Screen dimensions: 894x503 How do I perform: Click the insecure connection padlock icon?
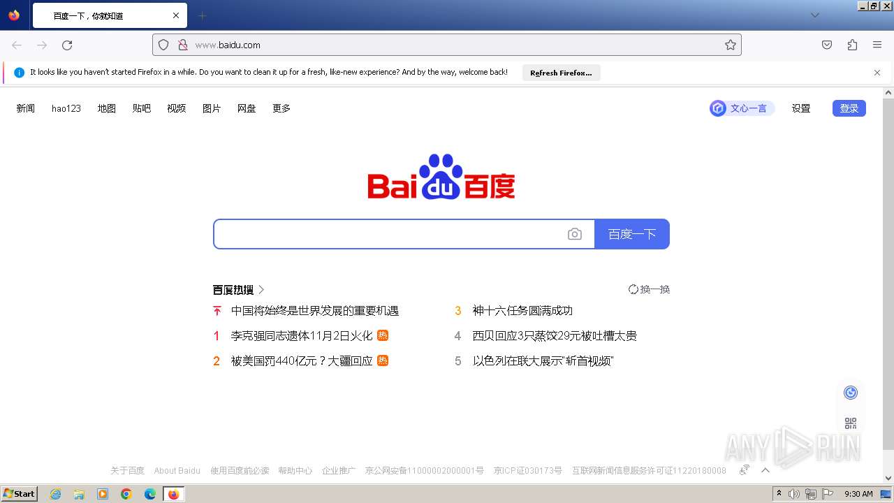click(182, 45)
